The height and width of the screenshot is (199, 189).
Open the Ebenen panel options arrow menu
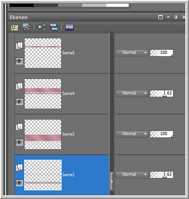[168, 17]
